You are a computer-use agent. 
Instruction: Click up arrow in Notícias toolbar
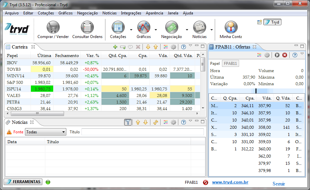[x=138, y=122]
